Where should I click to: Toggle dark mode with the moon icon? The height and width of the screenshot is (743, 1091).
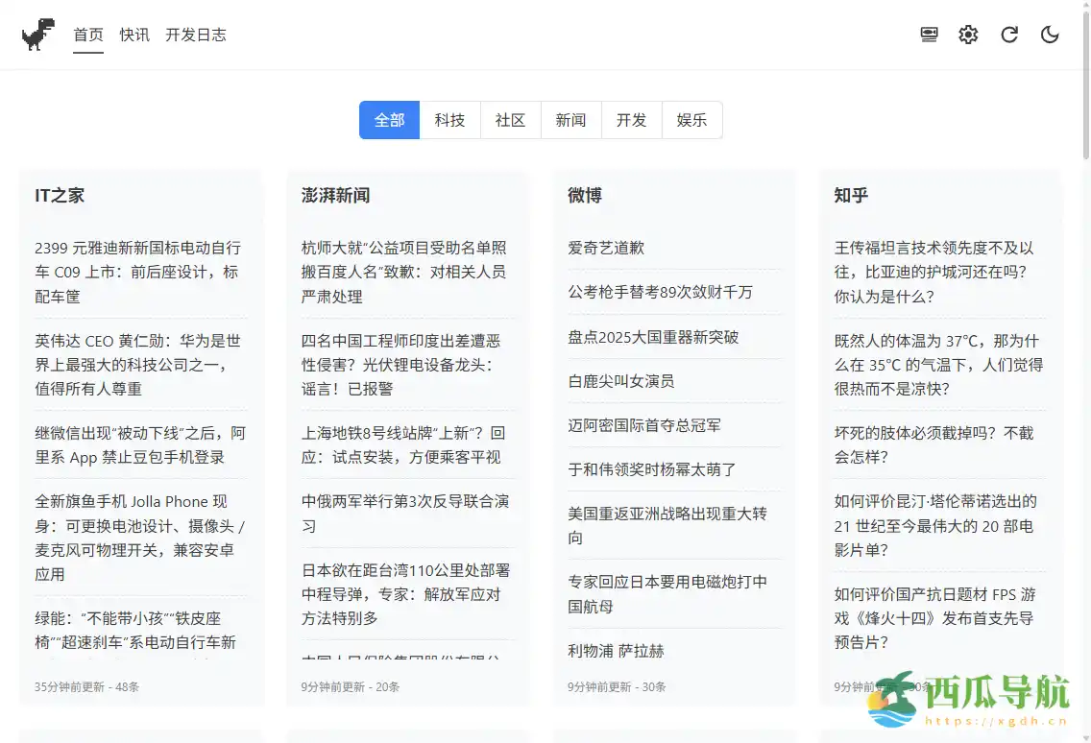point(1049,34)
